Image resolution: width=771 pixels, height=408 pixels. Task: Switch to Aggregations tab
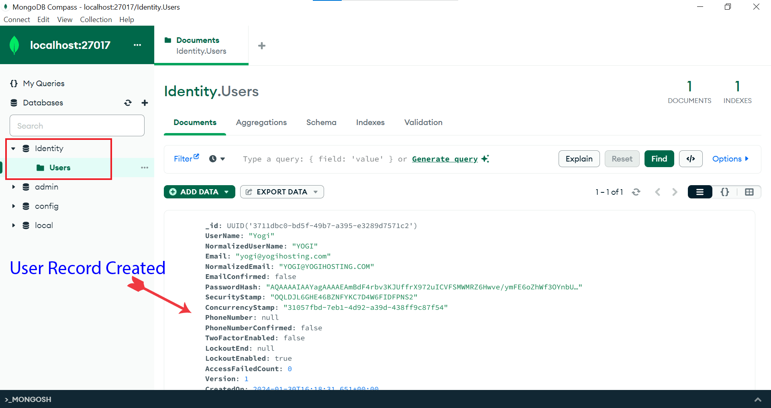pos(261,122)
